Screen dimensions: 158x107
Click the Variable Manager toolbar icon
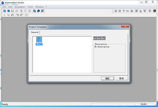[x=42, y=11]
